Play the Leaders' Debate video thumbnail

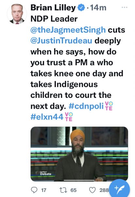click(x=79, y=154)
